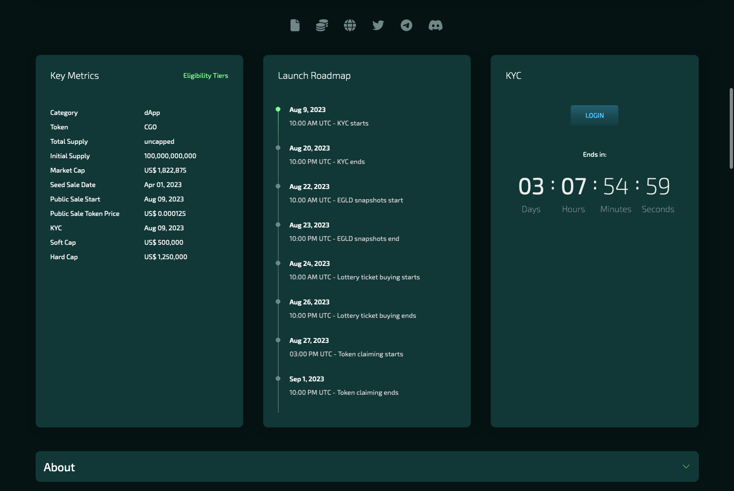Select the Aug 20 KYC ends milestone dot
The image size is (734, 491).
pyautogui.click(x=278, y=148)
